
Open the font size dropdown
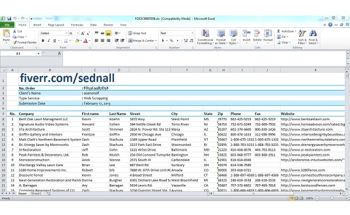78,33
